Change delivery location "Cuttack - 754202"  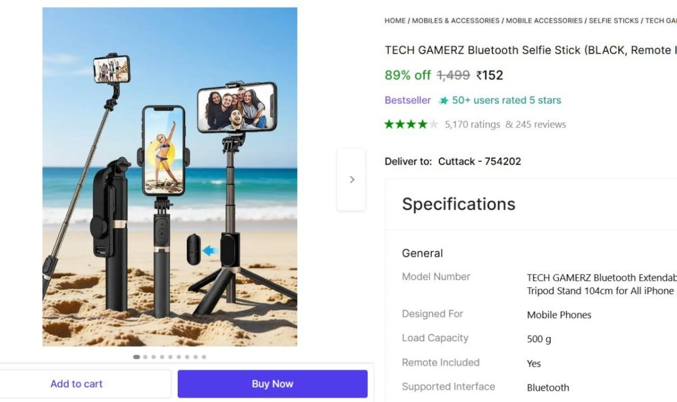(x=480, y=161)
